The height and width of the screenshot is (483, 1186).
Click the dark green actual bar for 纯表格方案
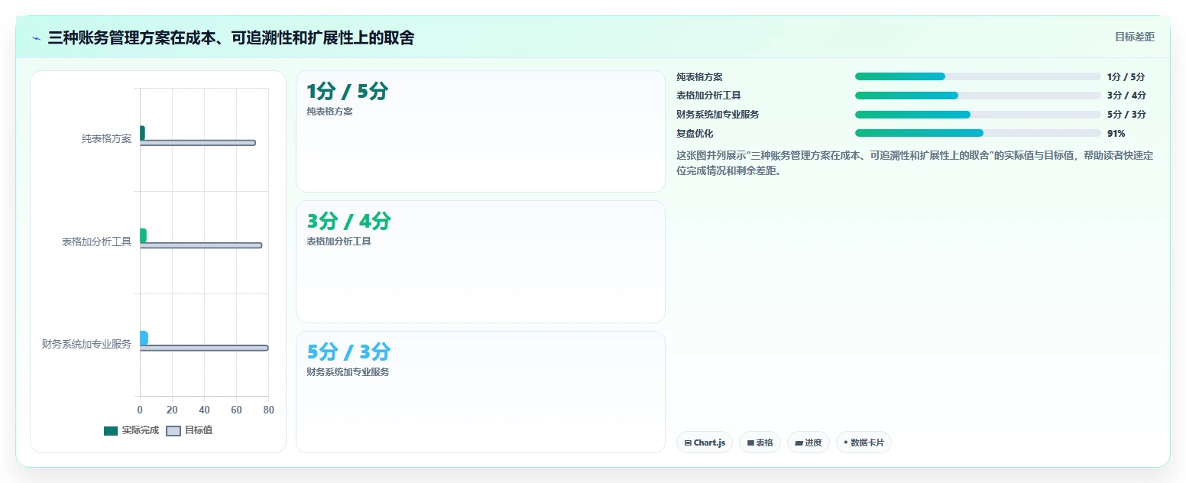click(x=142, y=133)
